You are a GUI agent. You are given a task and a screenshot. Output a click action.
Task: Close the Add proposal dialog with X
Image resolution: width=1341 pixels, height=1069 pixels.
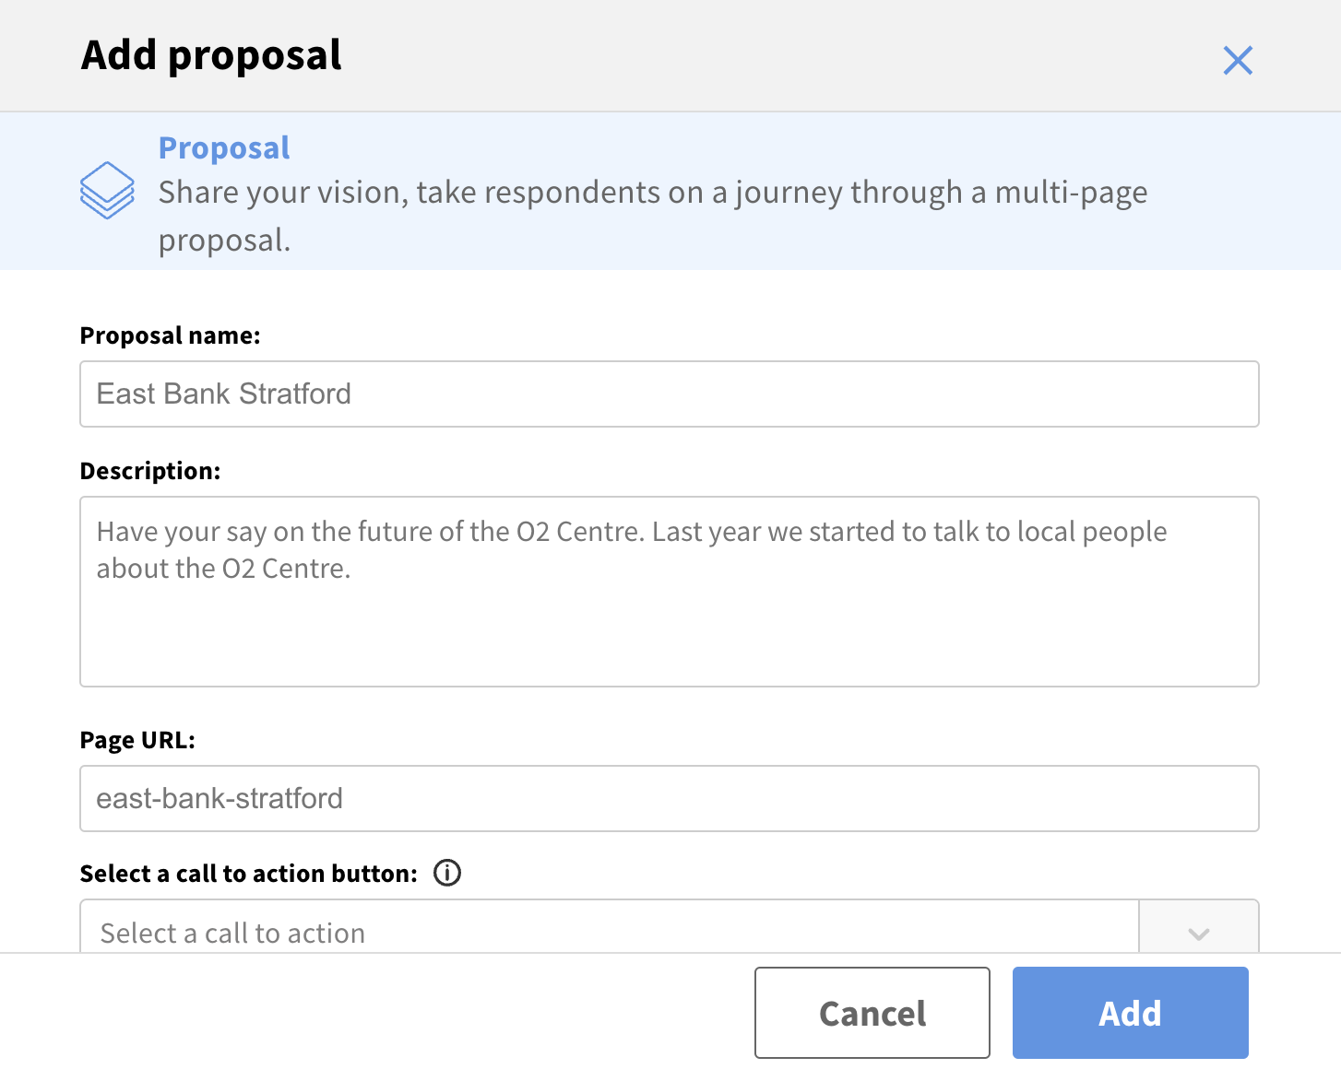(x=1237, y=61)
